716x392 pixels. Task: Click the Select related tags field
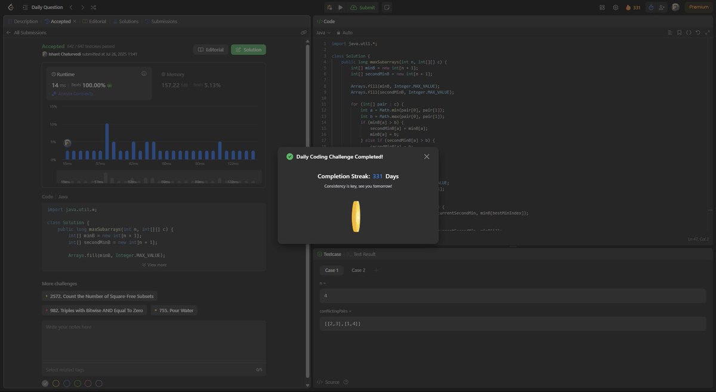pos(154,370)
